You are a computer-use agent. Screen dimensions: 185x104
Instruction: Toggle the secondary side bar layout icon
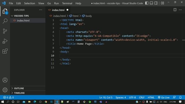click(156, 3)
